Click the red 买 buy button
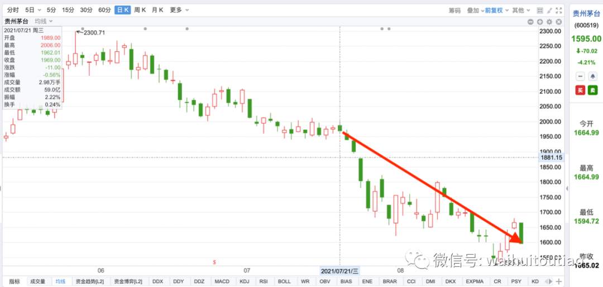Screen dimensions: 603x287 (x=580, y=90)
